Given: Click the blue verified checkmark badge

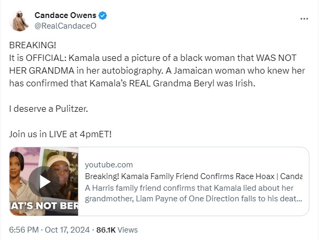Looking at the screenshot, I should 102,15.
